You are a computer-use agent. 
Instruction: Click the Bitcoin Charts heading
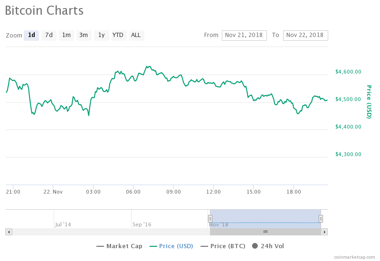click(x=44, y=10)
